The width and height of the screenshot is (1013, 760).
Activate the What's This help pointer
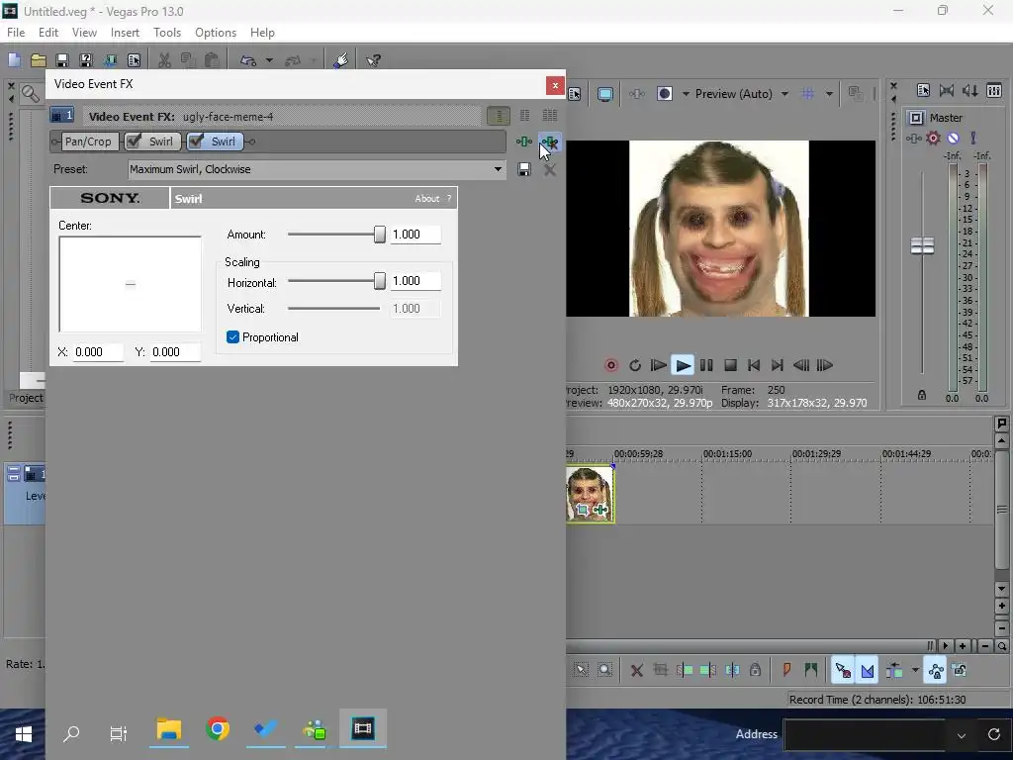pos(373,60)
